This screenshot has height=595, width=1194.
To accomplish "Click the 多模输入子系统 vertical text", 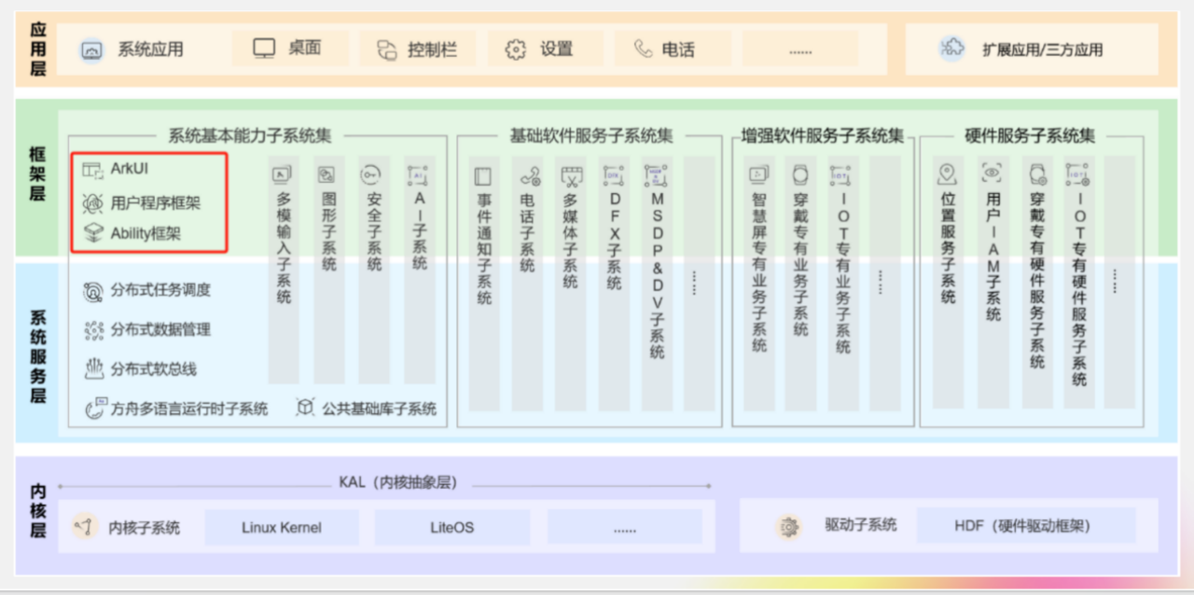I will [x=284, y=248].
